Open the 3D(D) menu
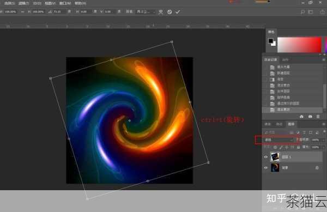This screenshot has height=212, width=327. click(x=37, y=3)
